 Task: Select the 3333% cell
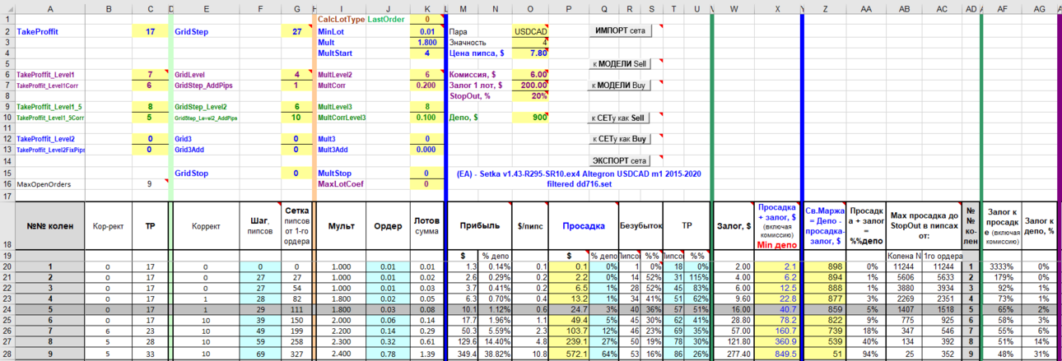(1003, 266)
